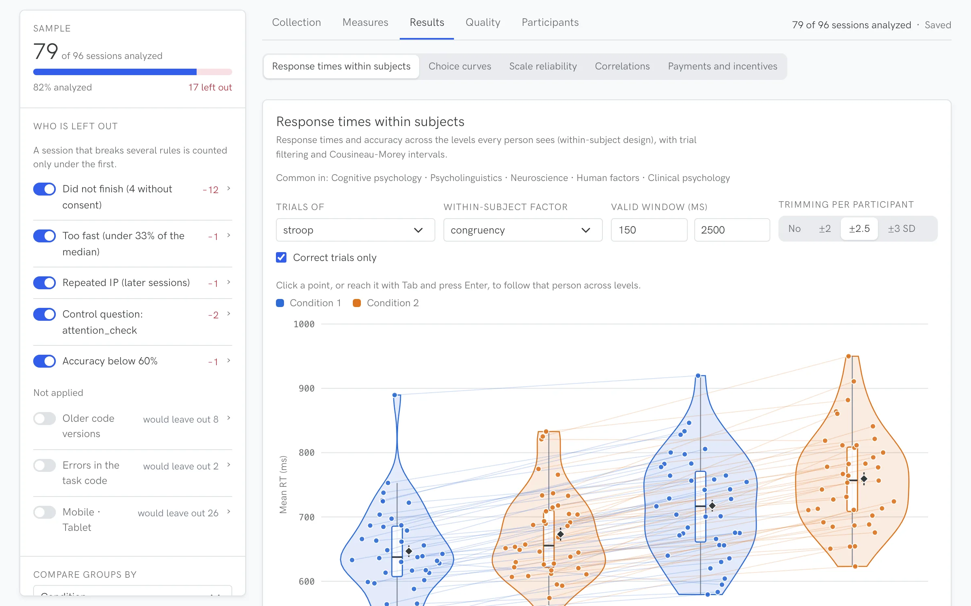Uncheck Correct trials only checkbox

click(x=281, y=257)
